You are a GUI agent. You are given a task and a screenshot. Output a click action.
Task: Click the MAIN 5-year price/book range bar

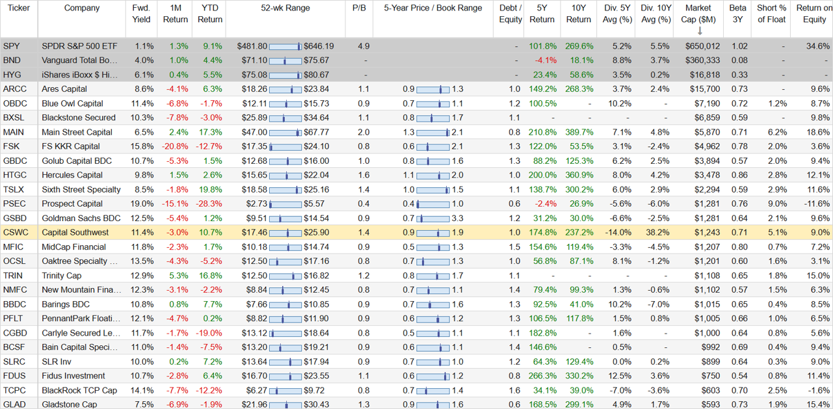(433, 132)
